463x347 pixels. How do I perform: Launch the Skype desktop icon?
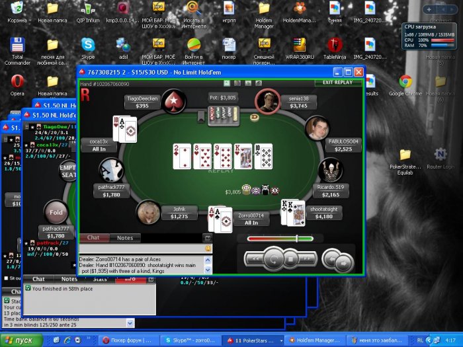coord(88,49)
